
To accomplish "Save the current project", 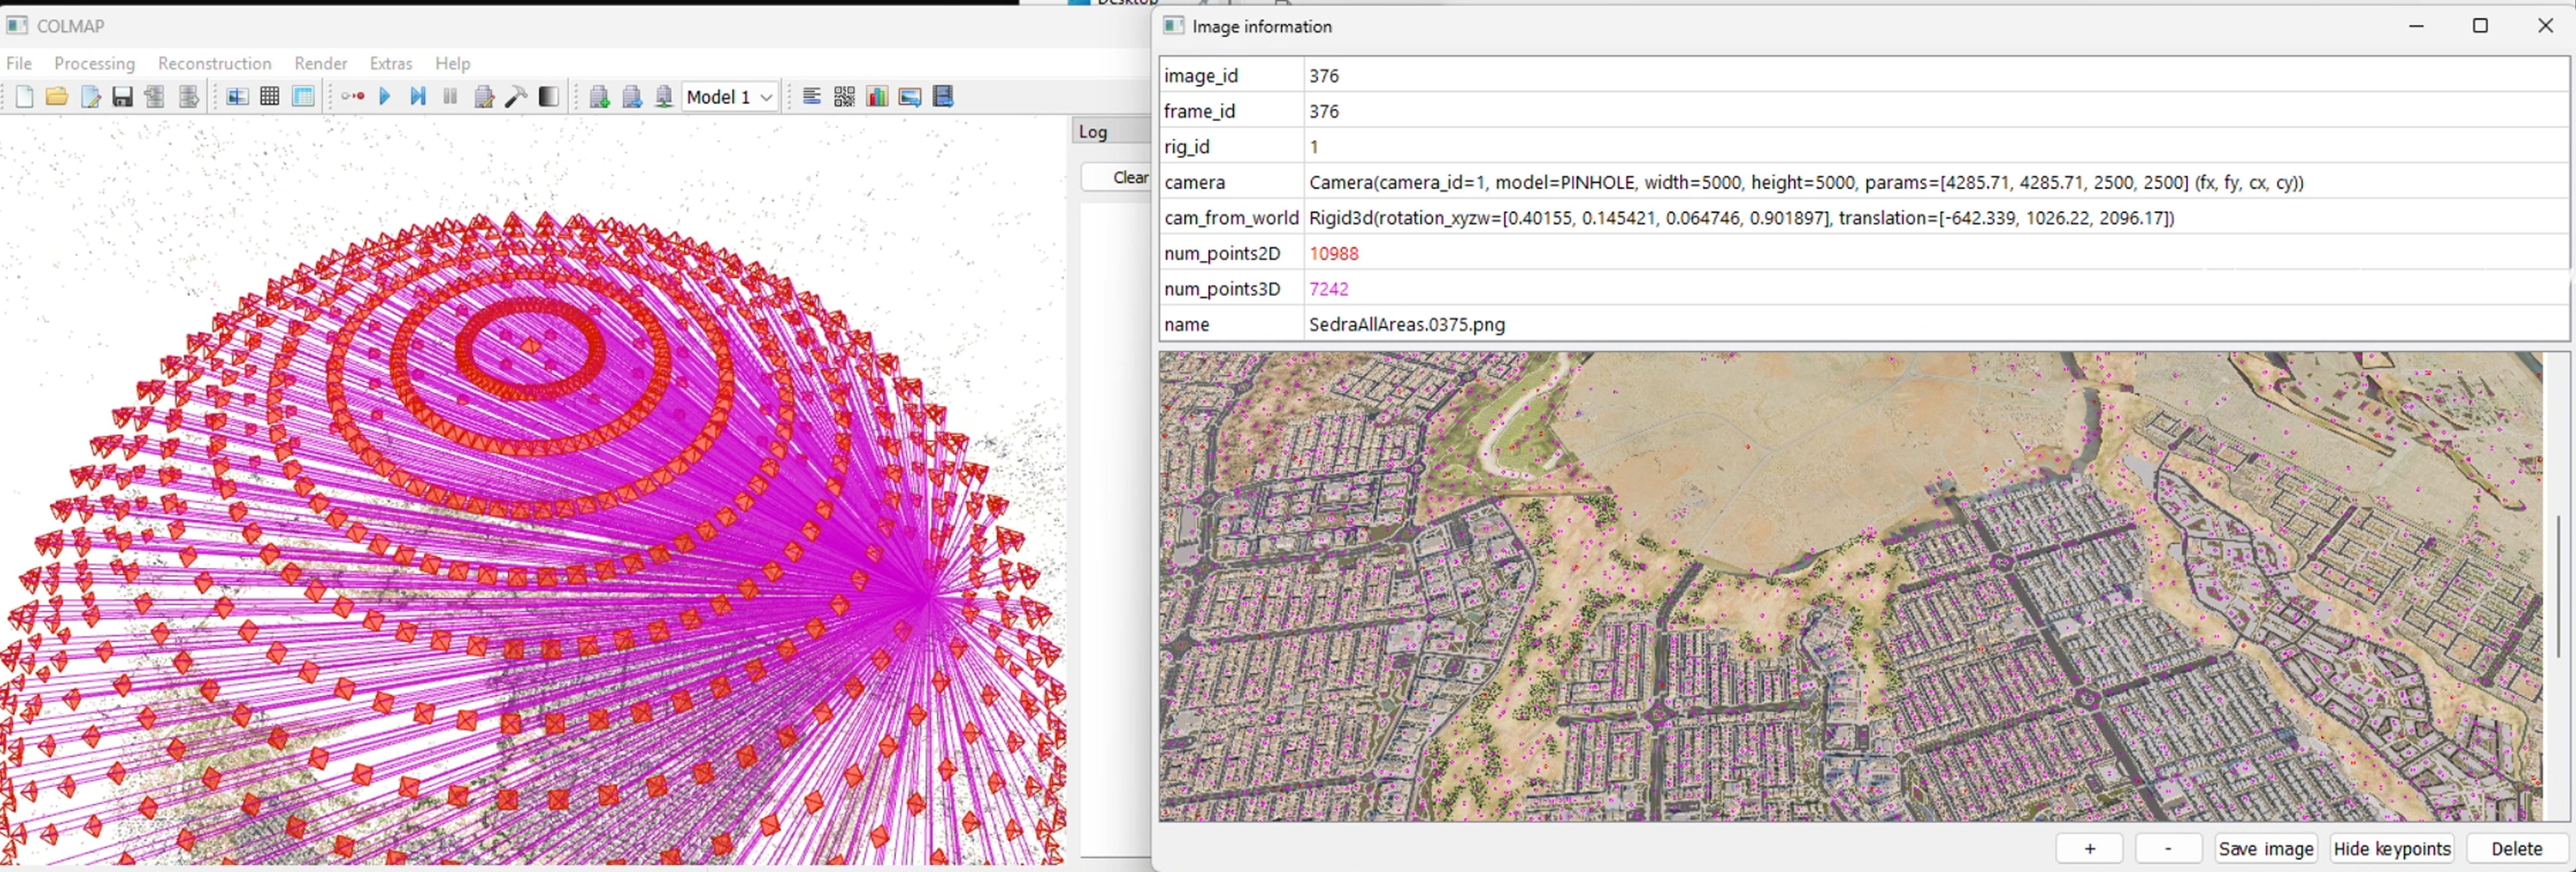I will (x=122, y=96).
